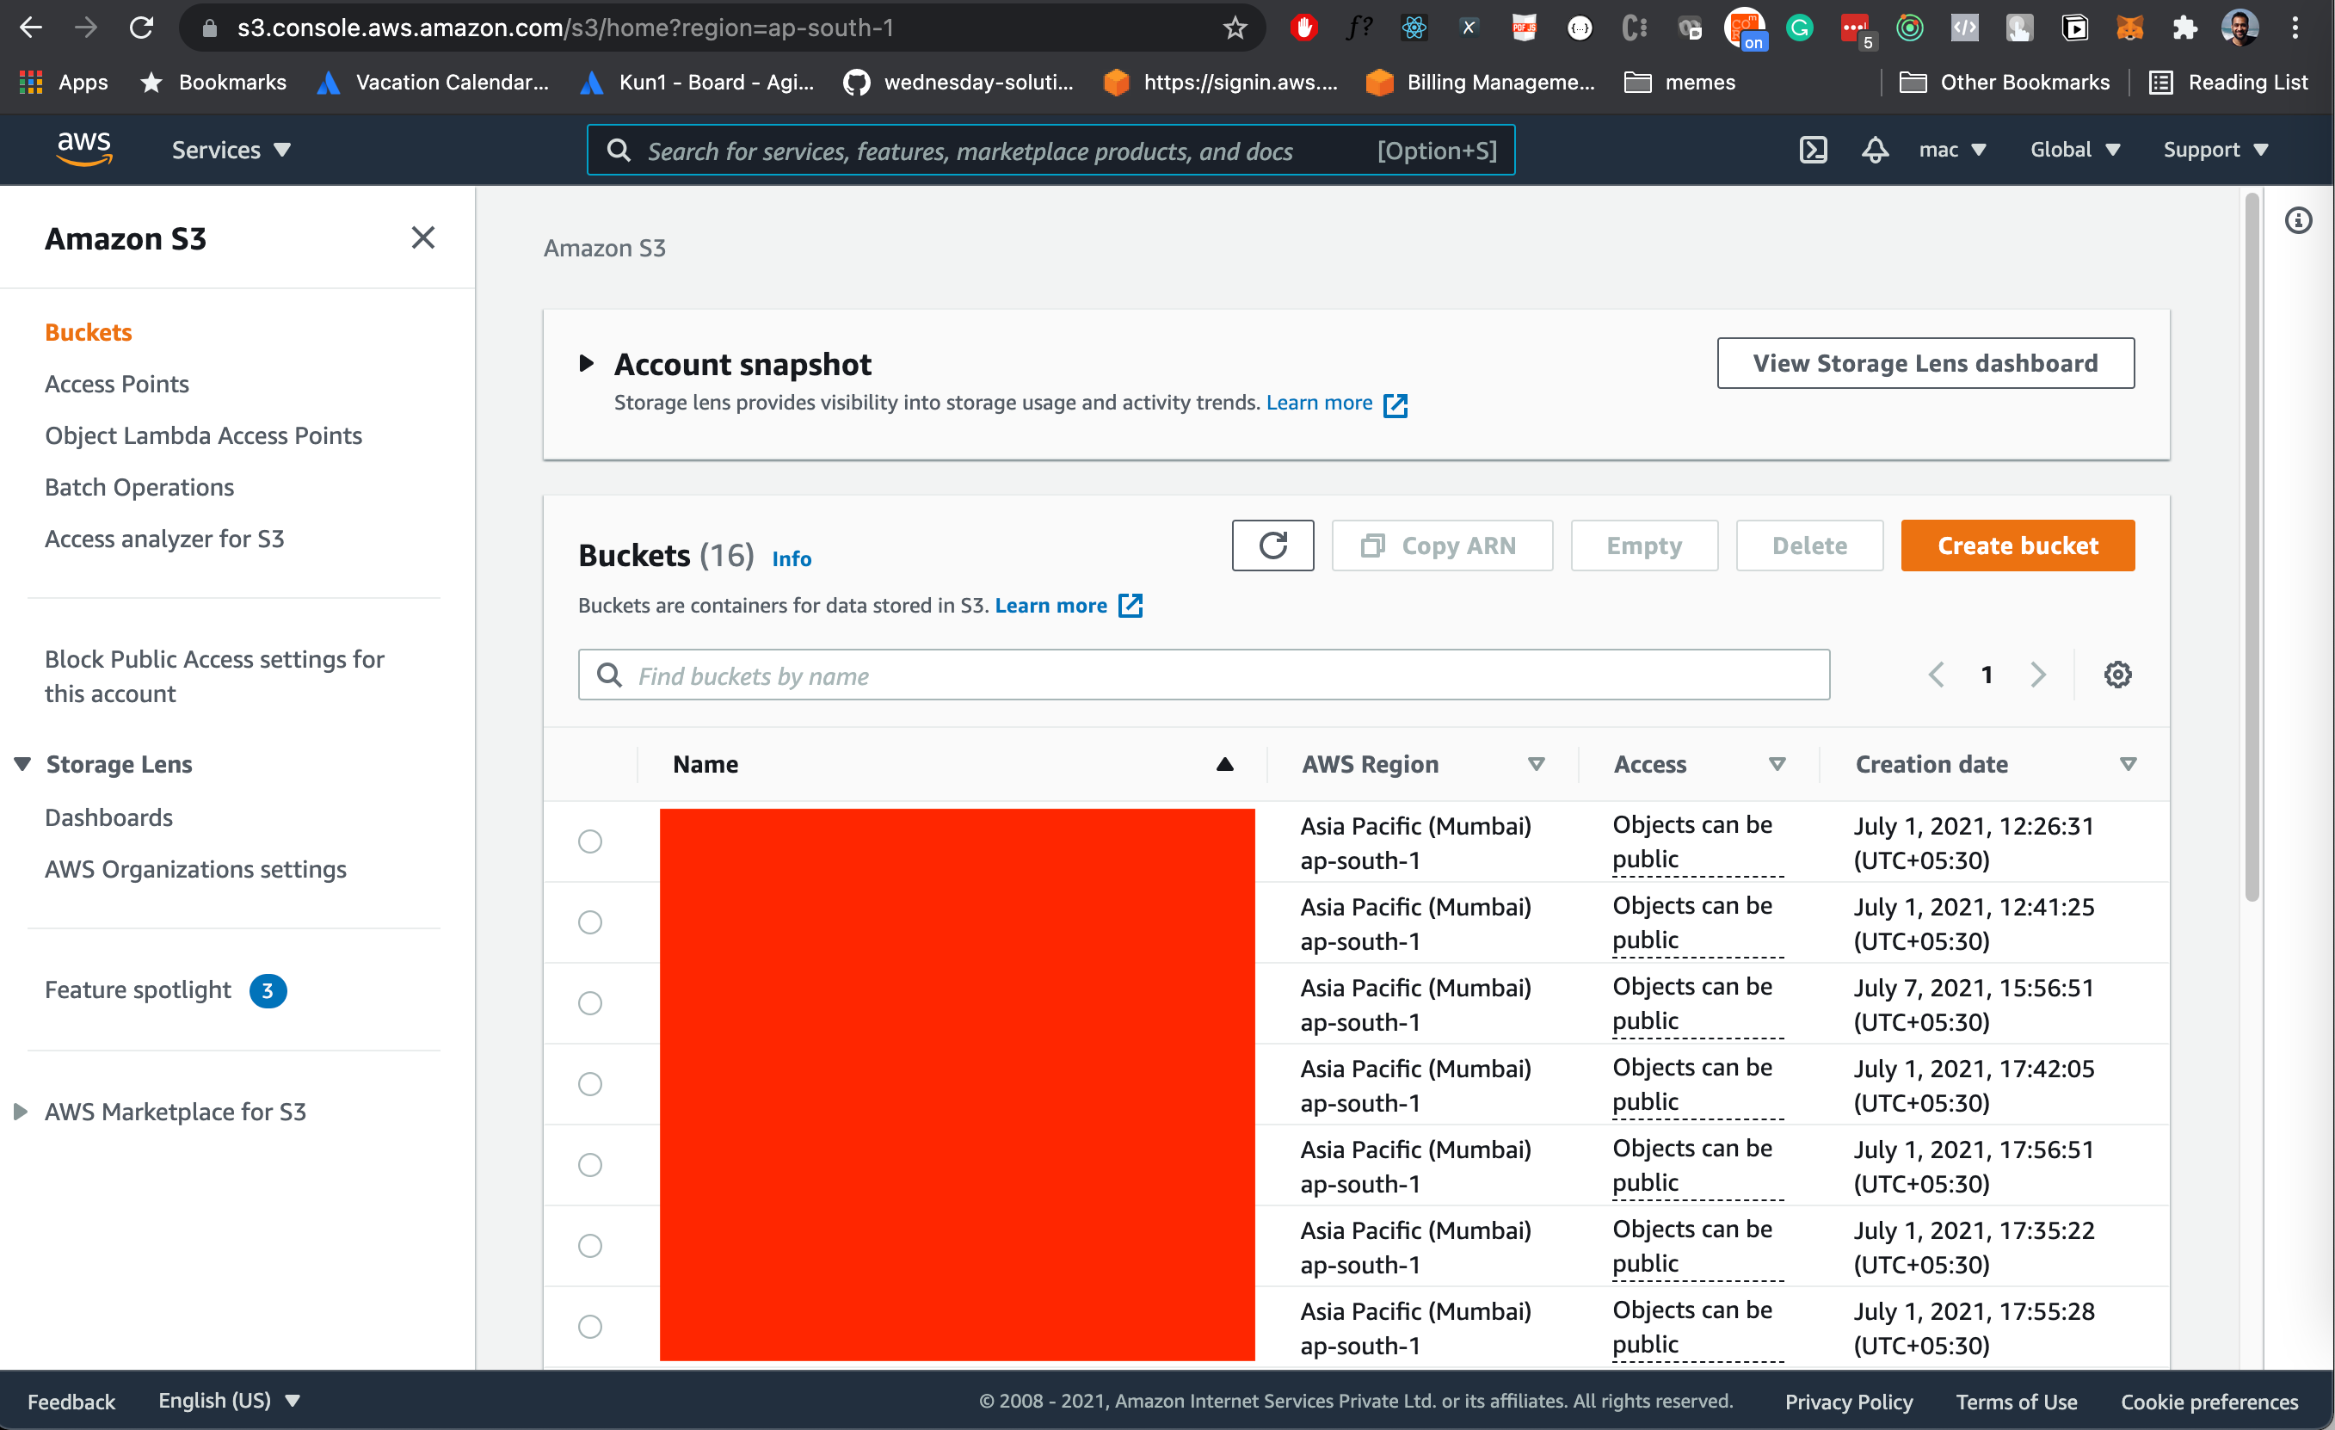Click the Create bucket button
The width and height of the screenshot is (2335, 1430).
2018,545
